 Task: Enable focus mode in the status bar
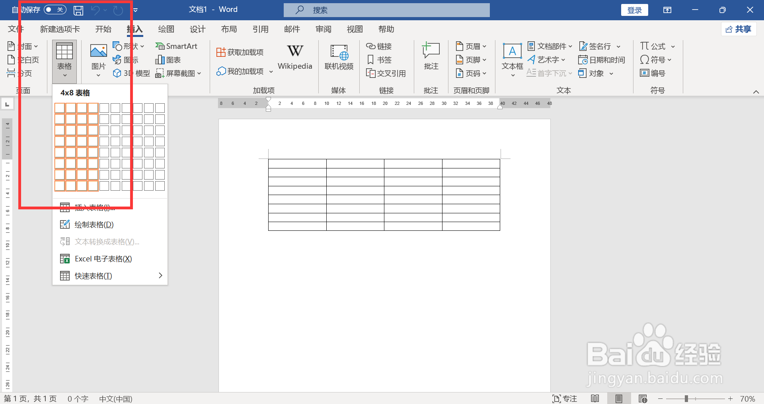pos(565,398)
